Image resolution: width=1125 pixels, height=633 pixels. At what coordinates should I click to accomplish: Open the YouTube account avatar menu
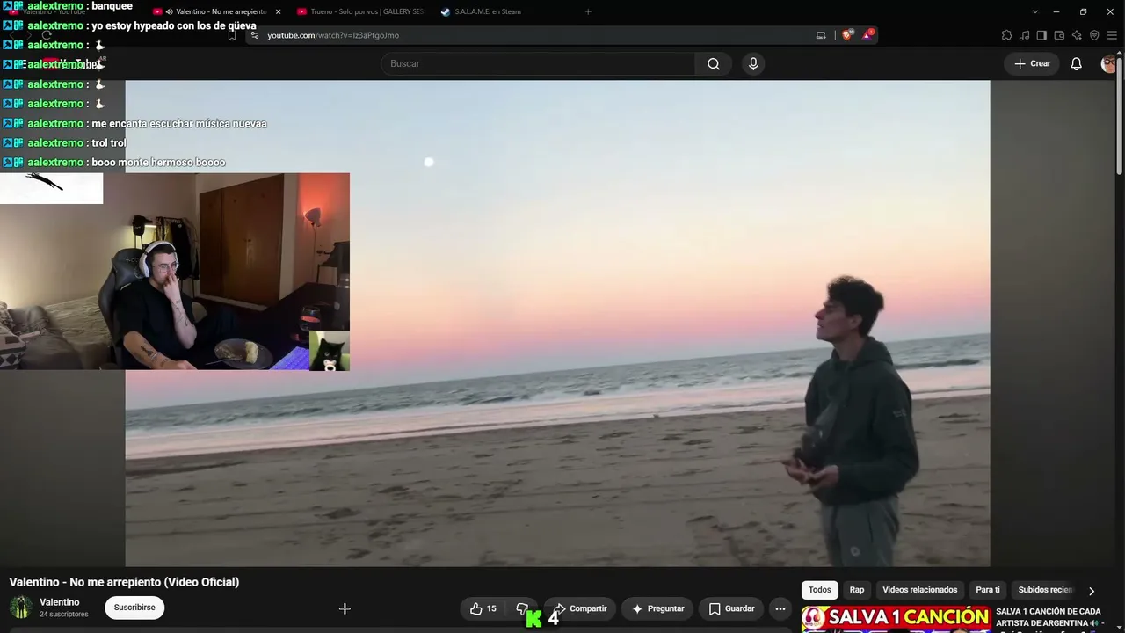[x=1109, y=64]
